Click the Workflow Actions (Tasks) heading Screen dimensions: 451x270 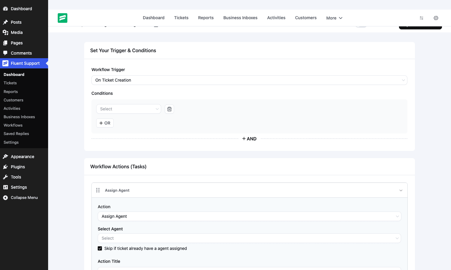pos(118,166)
